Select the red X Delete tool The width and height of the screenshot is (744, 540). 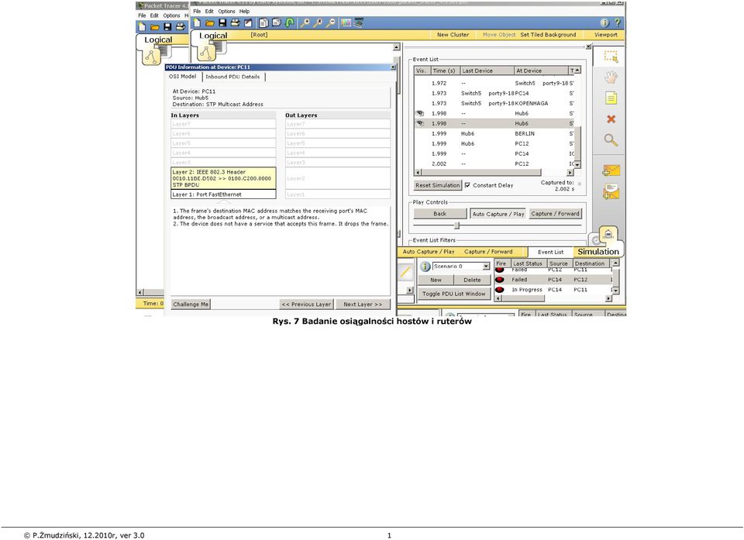point(611,119)
